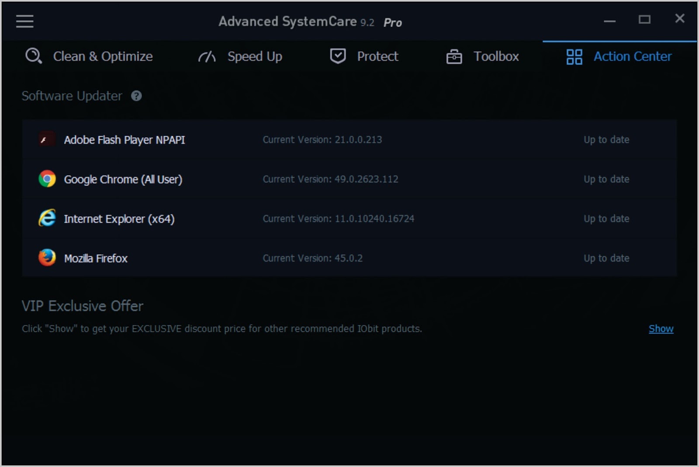Click the Advanced SystemCare 9.2 Pro title

(x=310, y=21)
